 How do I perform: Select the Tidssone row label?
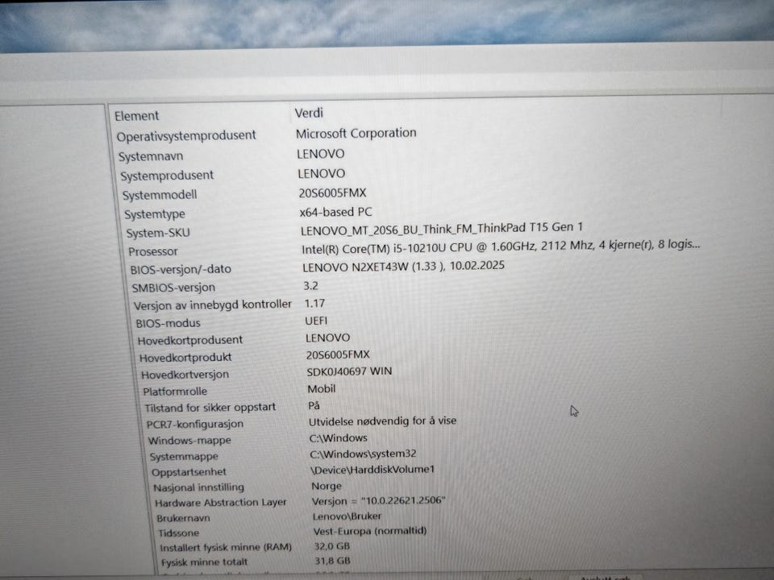pos(179,532)
